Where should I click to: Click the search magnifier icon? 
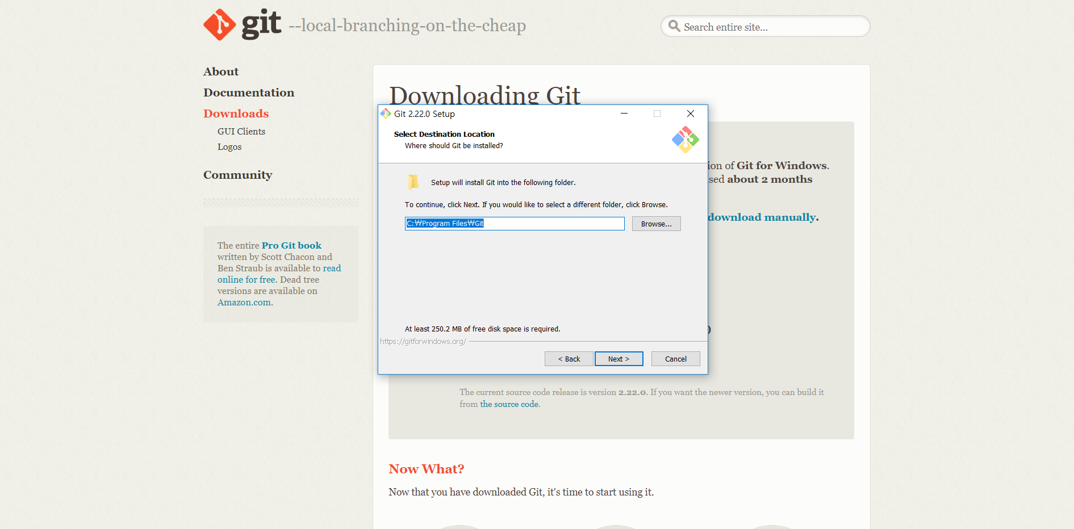(674, 26)
